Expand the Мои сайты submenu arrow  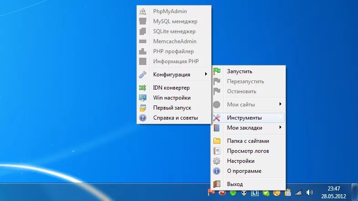280,104
